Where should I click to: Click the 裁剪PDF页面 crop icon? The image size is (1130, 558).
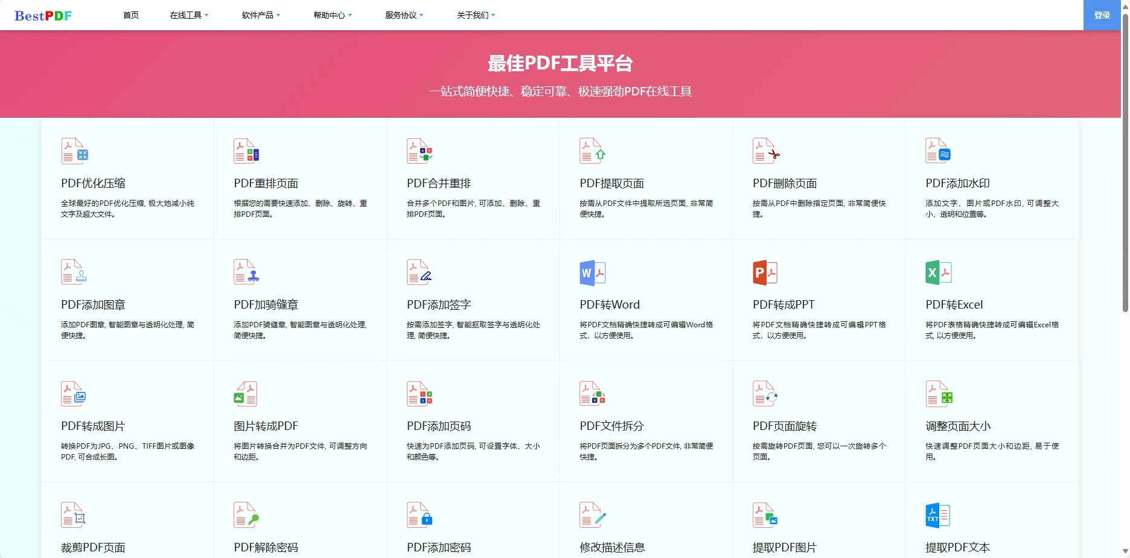tap(74, 515)
